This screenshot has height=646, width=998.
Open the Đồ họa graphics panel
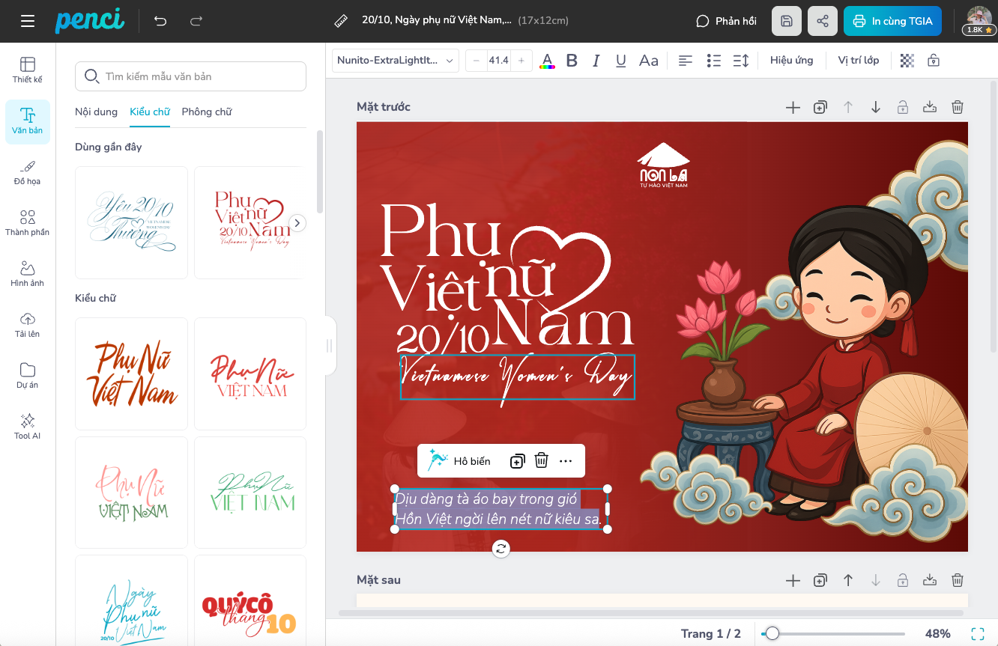pyautogui.click(x=28, y=172)
